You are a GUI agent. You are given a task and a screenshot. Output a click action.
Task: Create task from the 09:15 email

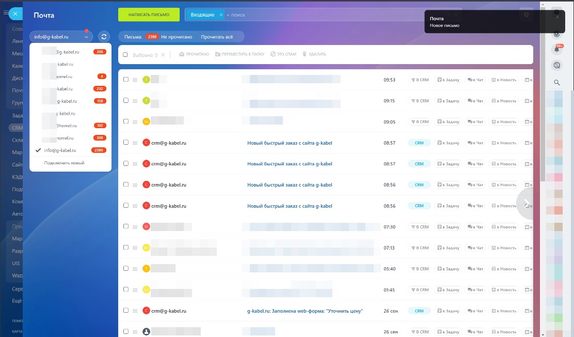pos(448,101)
